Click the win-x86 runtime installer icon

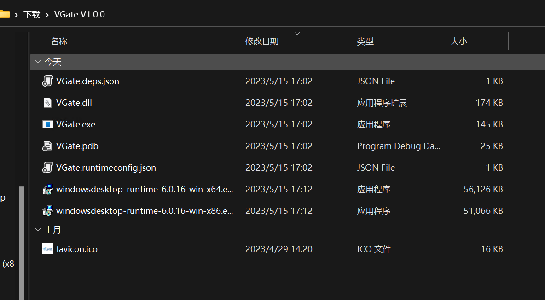(47, 211)
